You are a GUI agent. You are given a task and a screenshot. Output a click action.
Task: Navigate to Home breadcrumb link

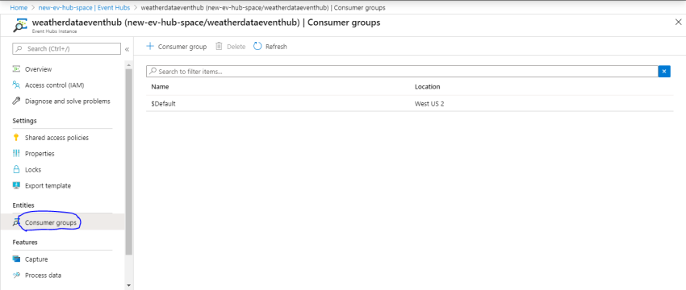tap(19, 8)
